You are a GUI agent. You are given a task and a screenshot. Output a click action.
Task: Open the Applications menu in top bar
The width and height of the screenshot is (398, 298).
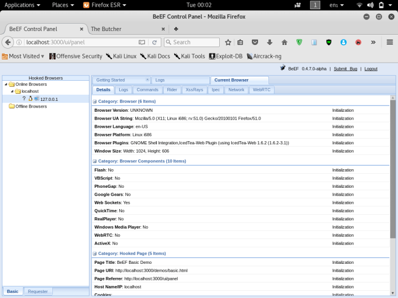(22, 5)
